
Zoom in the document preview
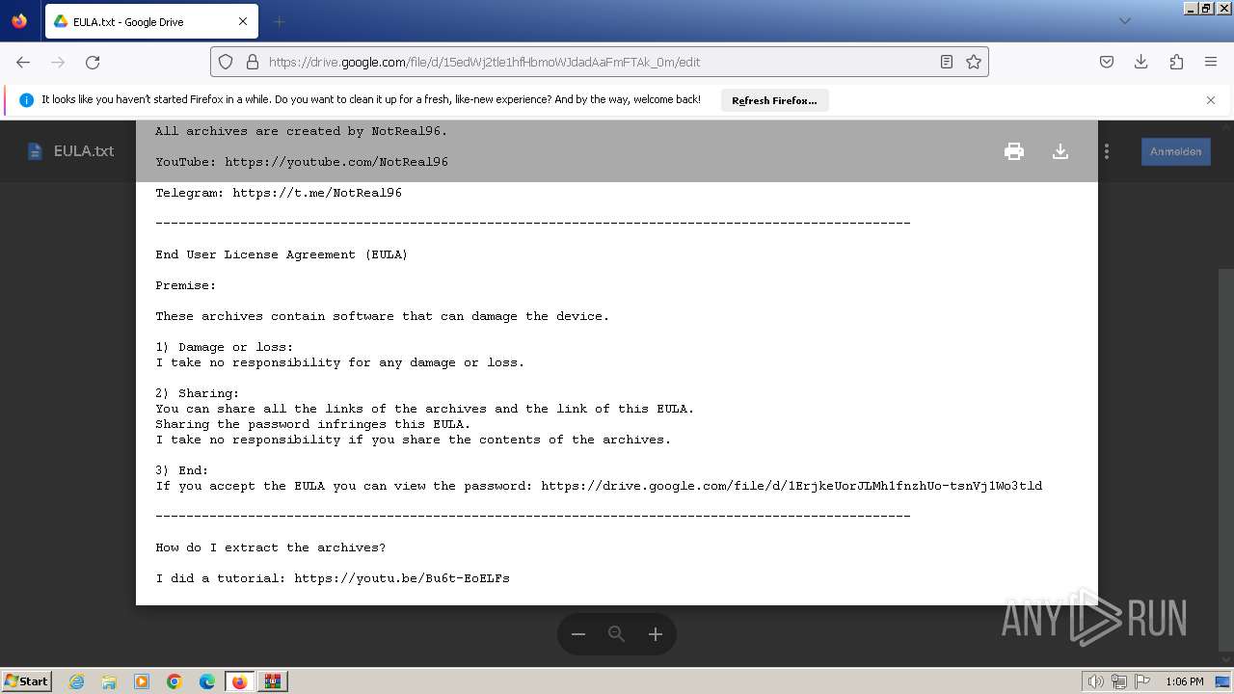656,634
